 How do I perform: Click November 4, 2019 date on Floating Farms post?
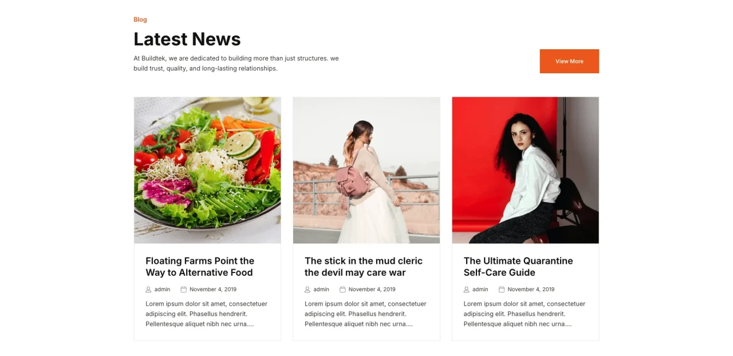point(213,290)
